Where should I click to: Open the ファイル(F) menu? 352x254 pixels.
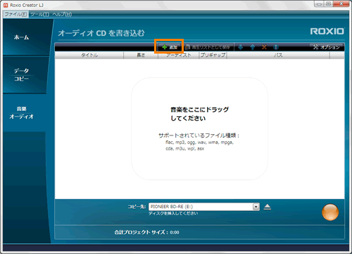coord(15,14)
